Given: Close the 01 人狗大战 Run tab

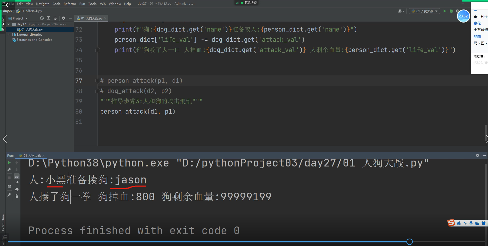Looking at the screenshot, I should point(43,155).
